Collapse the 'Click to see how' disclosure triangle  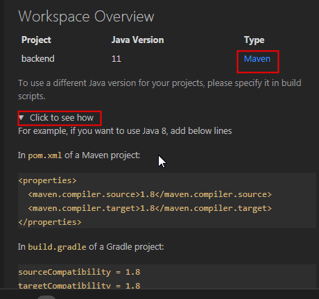[21, 118]
